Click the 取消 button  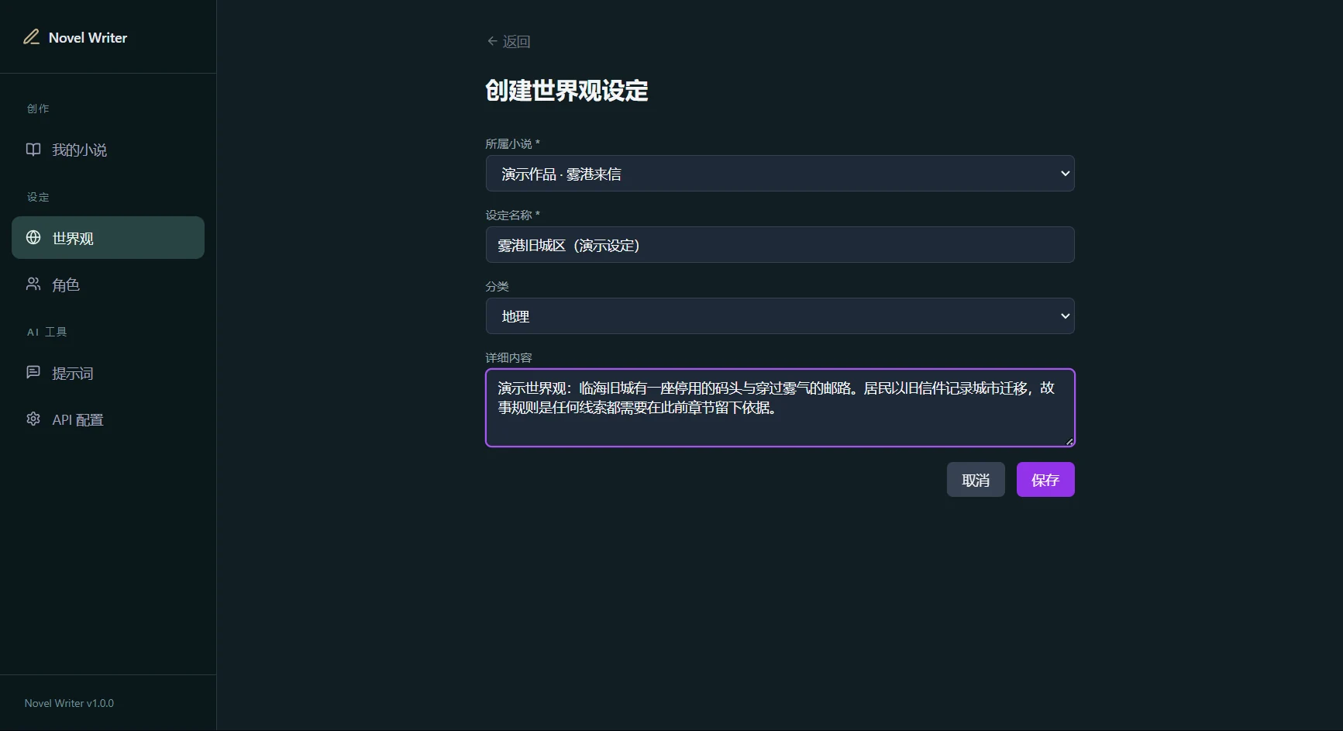click(976, 480)
